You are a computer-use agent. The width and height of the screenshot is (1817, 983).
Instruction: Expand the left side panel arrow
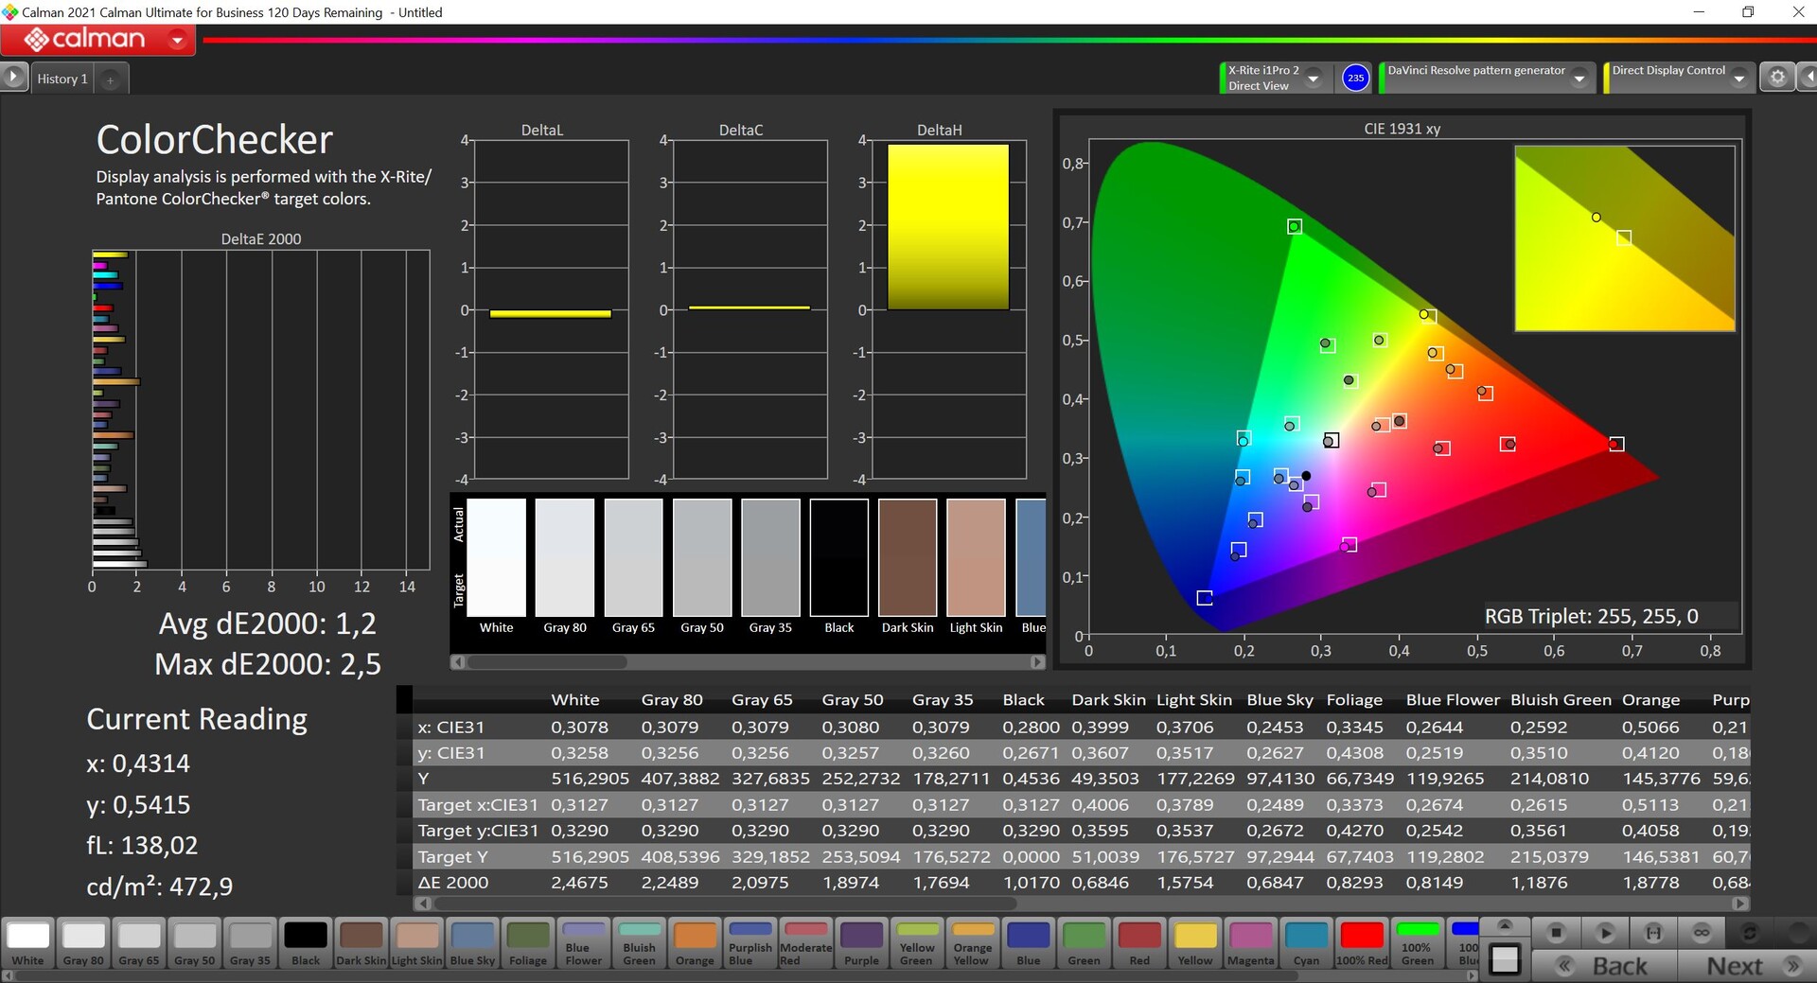(x=13, y=77)
